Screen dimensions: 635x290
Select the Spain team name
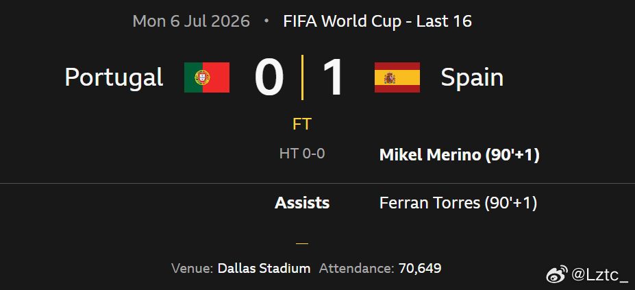point(472,78)
